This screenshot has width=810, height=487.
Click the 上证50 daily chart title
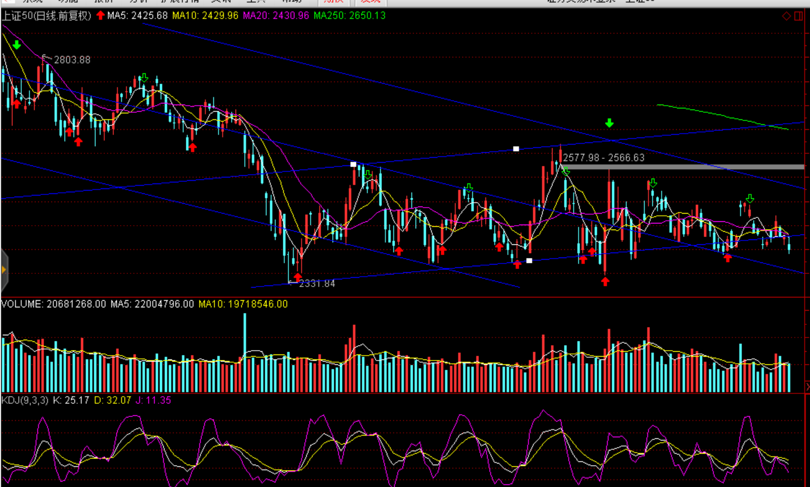pyautogui.click(x=47, y=16)
